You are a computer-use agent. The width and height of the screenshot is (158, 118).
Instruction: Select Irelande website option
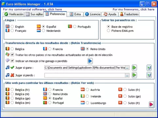coord(87,96)
